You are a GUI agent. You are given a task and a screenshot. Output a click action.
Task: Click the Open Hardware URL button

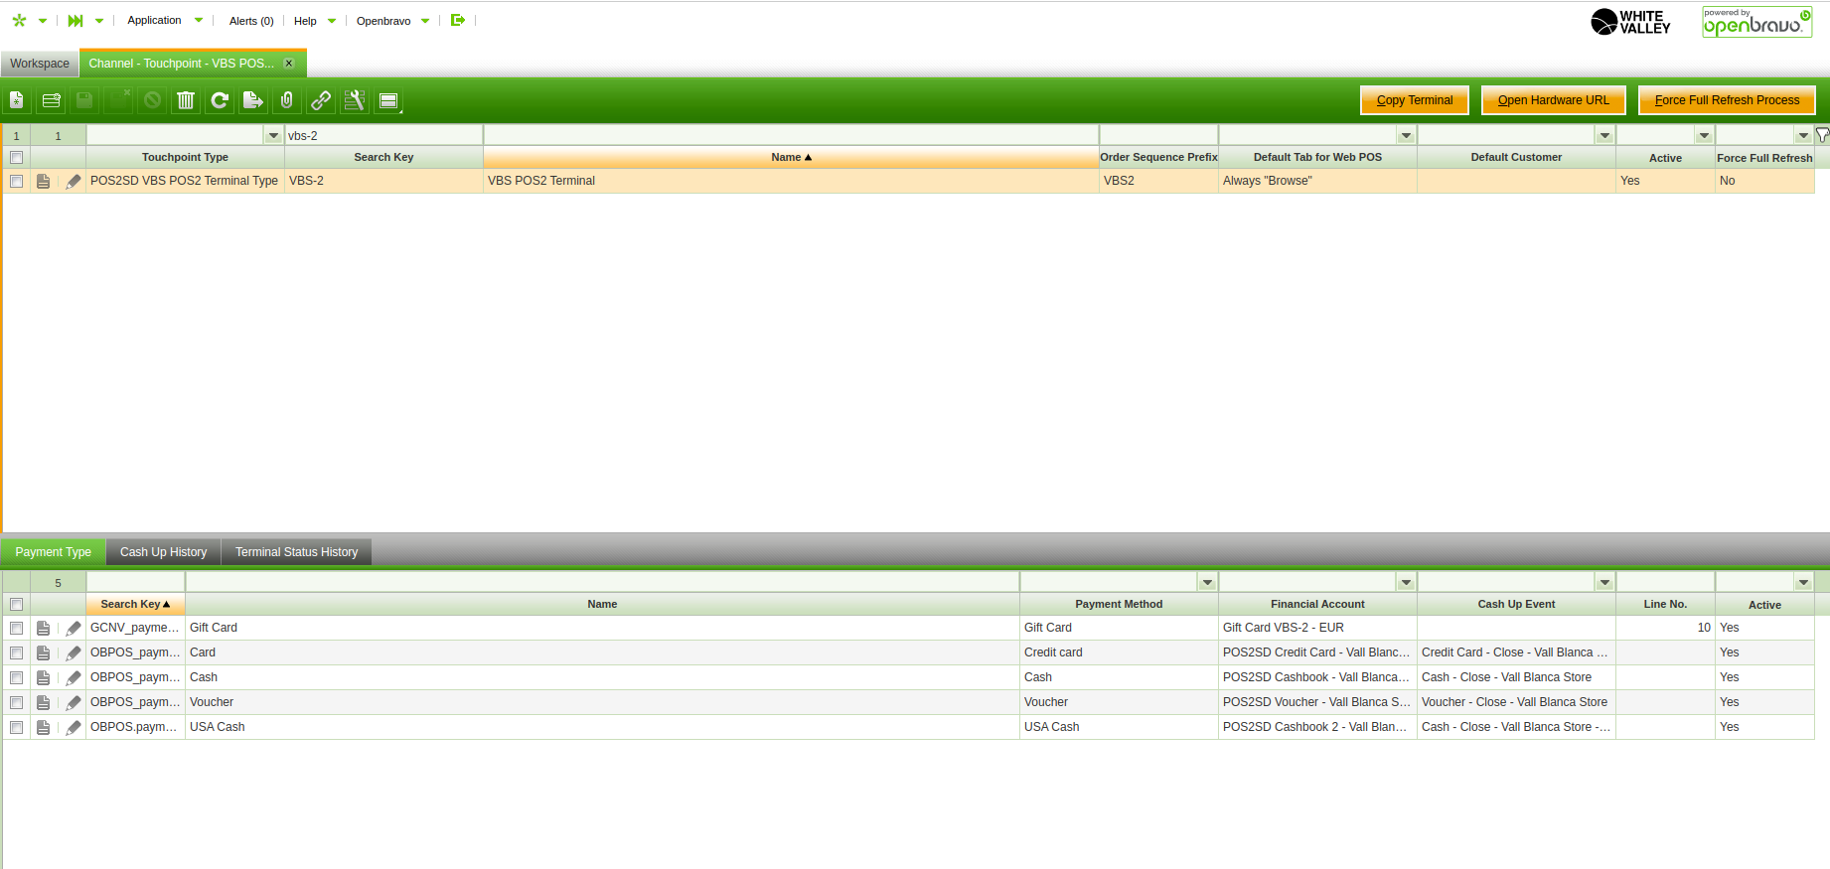coord(1554,100)
